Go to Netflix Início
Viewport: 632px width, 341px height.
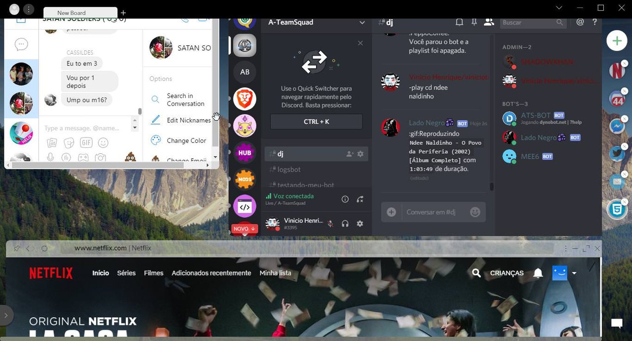click(101, 273)
